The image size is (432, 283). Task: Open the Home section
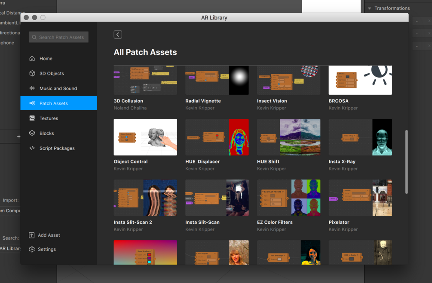click(x=59, y=58)
